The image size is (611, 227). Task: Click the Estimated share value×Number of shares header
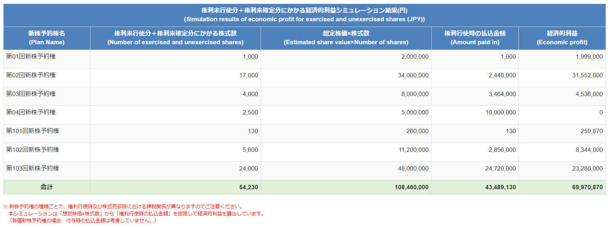point(346,38)
